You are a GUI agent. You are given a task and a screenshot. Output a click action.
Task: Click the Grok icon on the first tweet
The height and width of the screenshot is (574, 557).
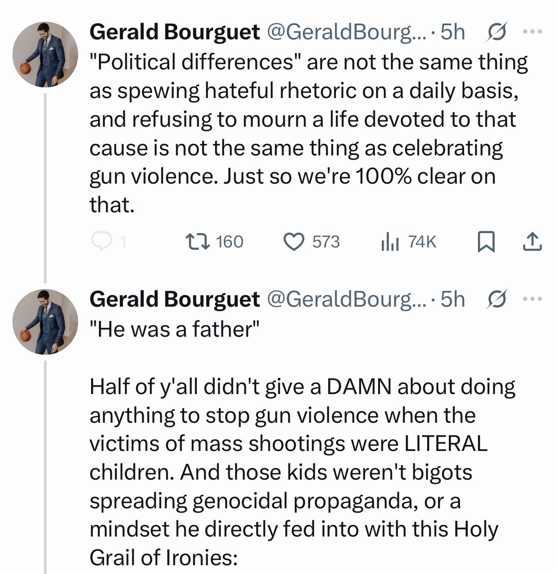[496, 32]
